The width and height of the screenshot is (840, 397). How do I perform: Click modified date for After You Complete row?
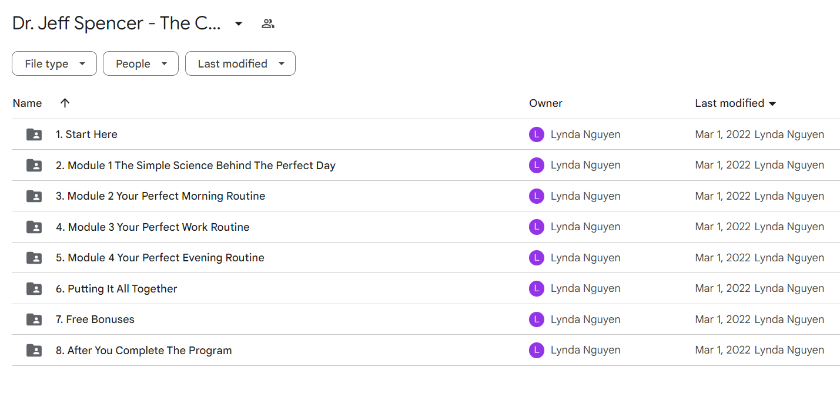click(x=723, y=351)
